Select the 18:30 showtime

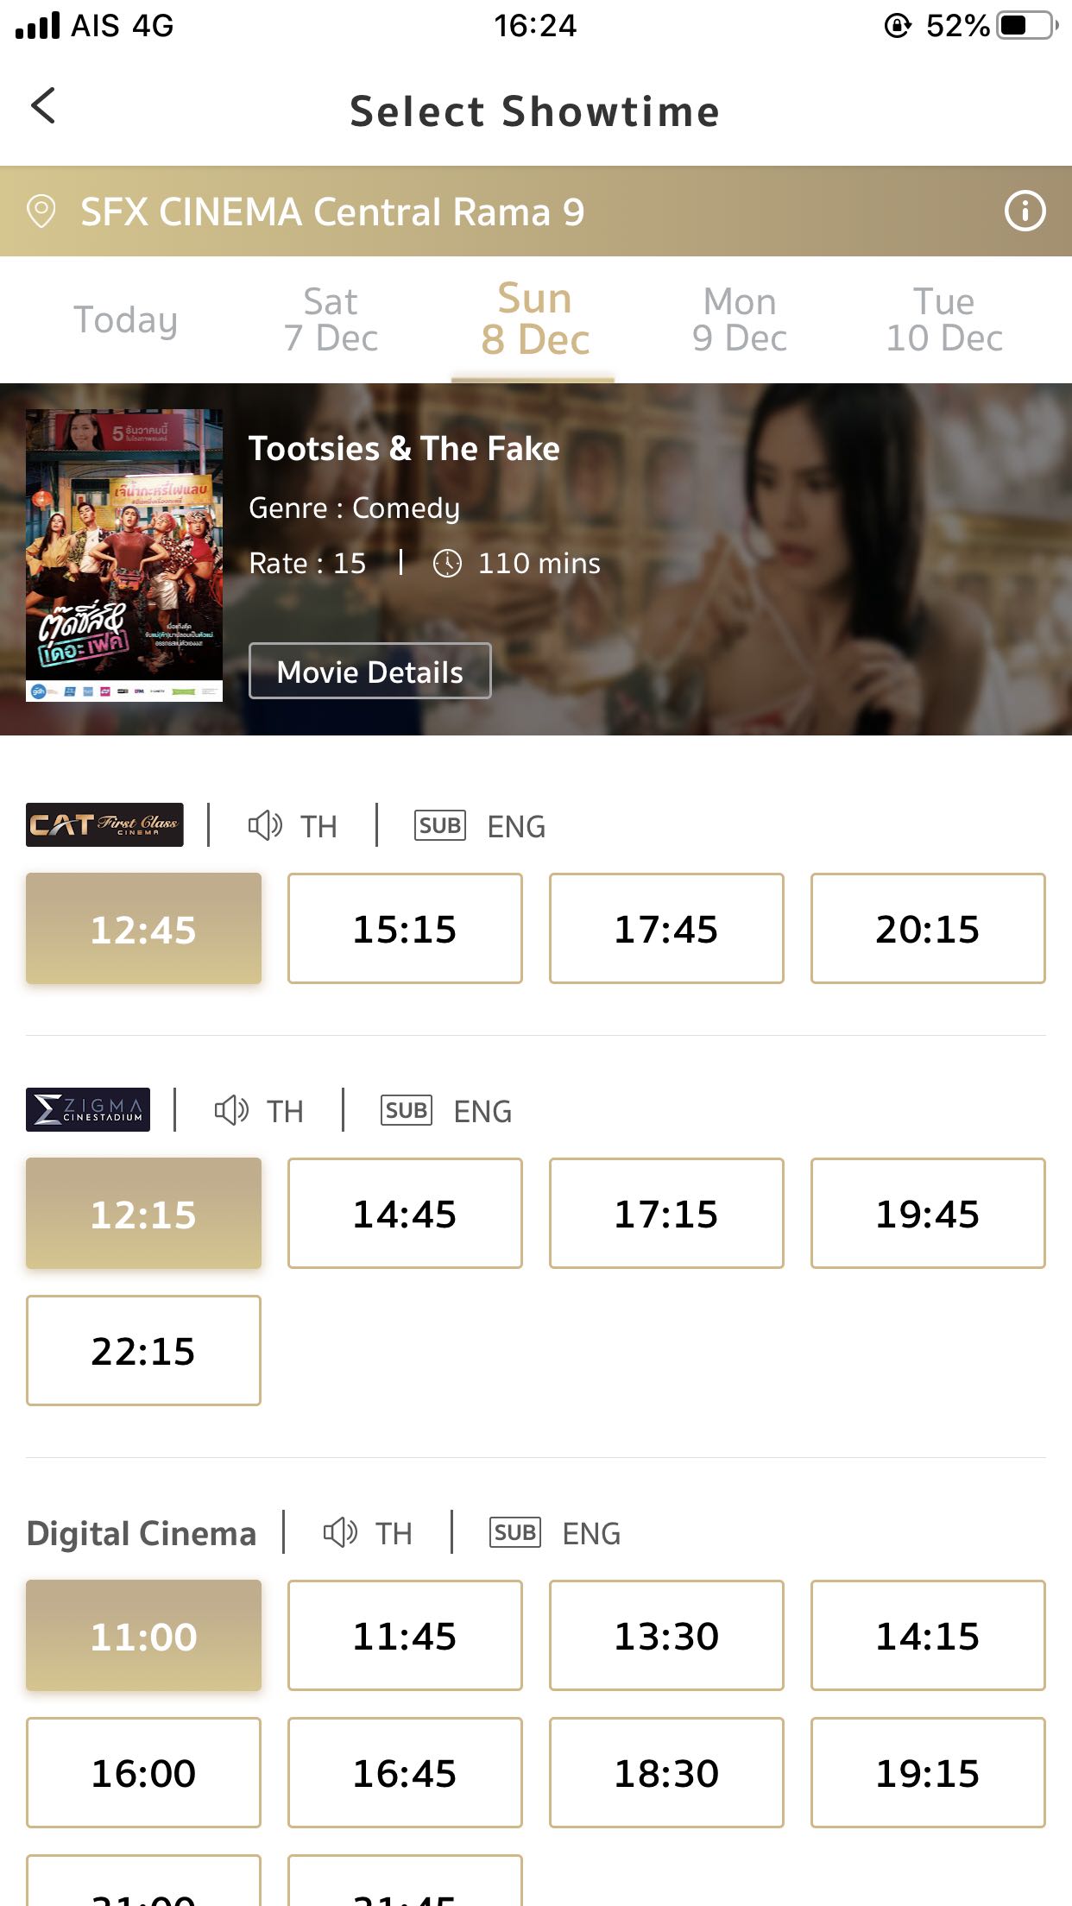tap(666, 1773)
